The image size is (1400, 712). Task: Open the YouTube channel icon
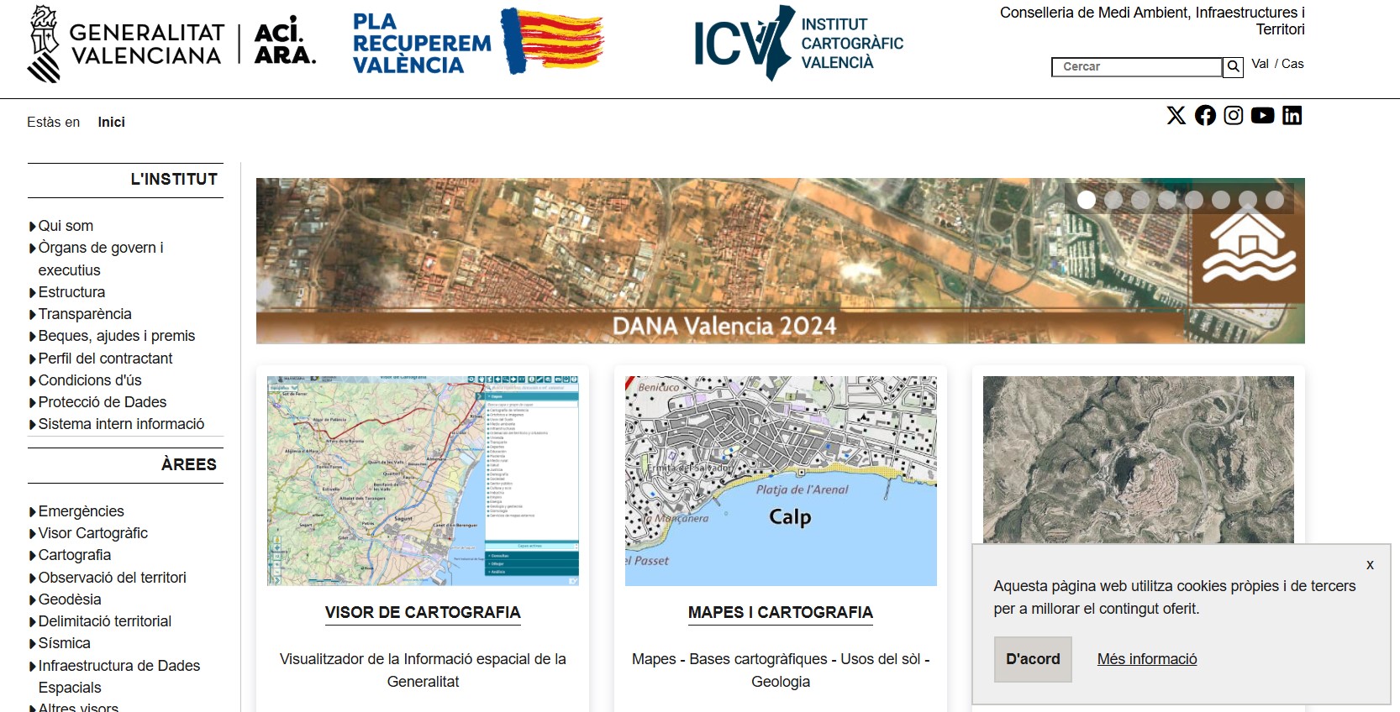[1262, 115]
